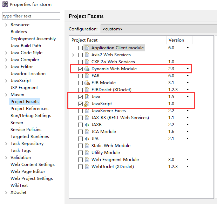Click the Static Web Module document icon

pyautogui.click(x=87, y=146)
